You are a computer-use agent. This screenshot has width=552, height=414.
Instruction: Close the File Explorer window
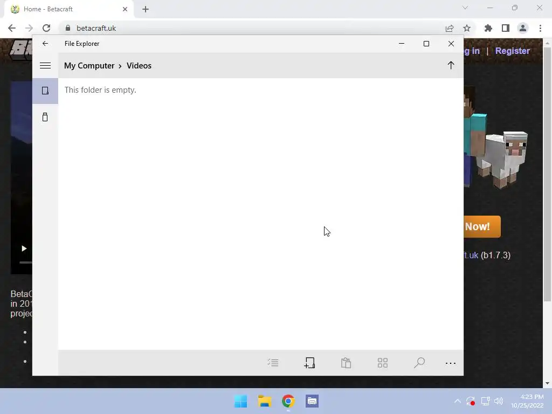click(451, 44)
